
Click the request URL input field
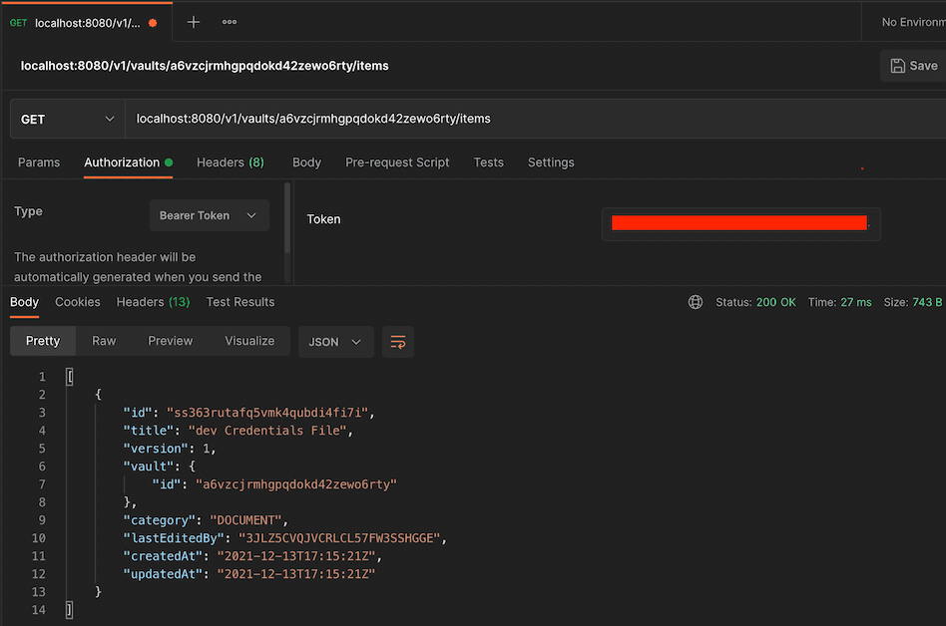[x=535, y=119]
